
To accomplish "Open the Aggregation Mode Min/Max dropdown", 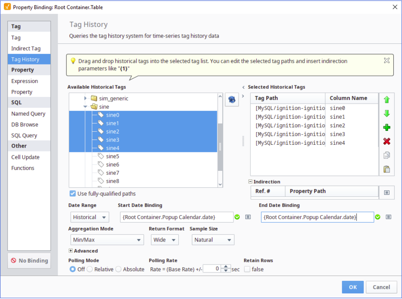I will click(x=106, y=240).
